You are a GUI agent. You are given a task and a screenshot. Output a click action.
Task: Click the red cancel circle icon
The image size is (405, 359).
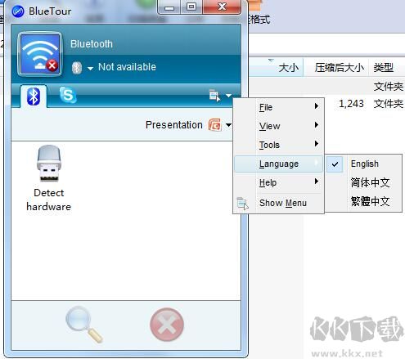167,325
